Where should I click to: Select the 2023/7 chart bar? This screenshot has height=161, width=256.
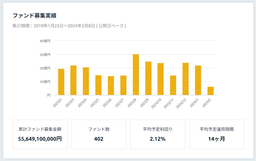[x=124, y=85]
